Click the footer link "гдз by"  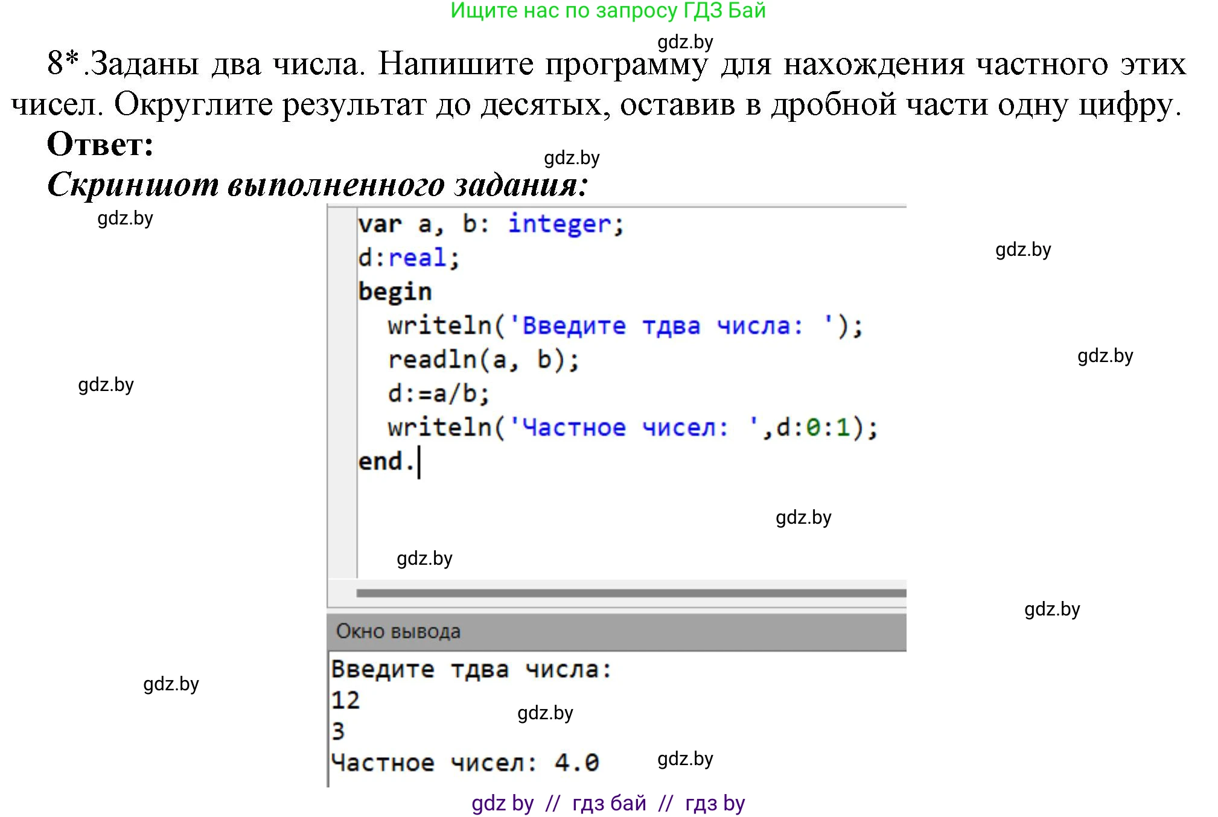coord(716,803)
